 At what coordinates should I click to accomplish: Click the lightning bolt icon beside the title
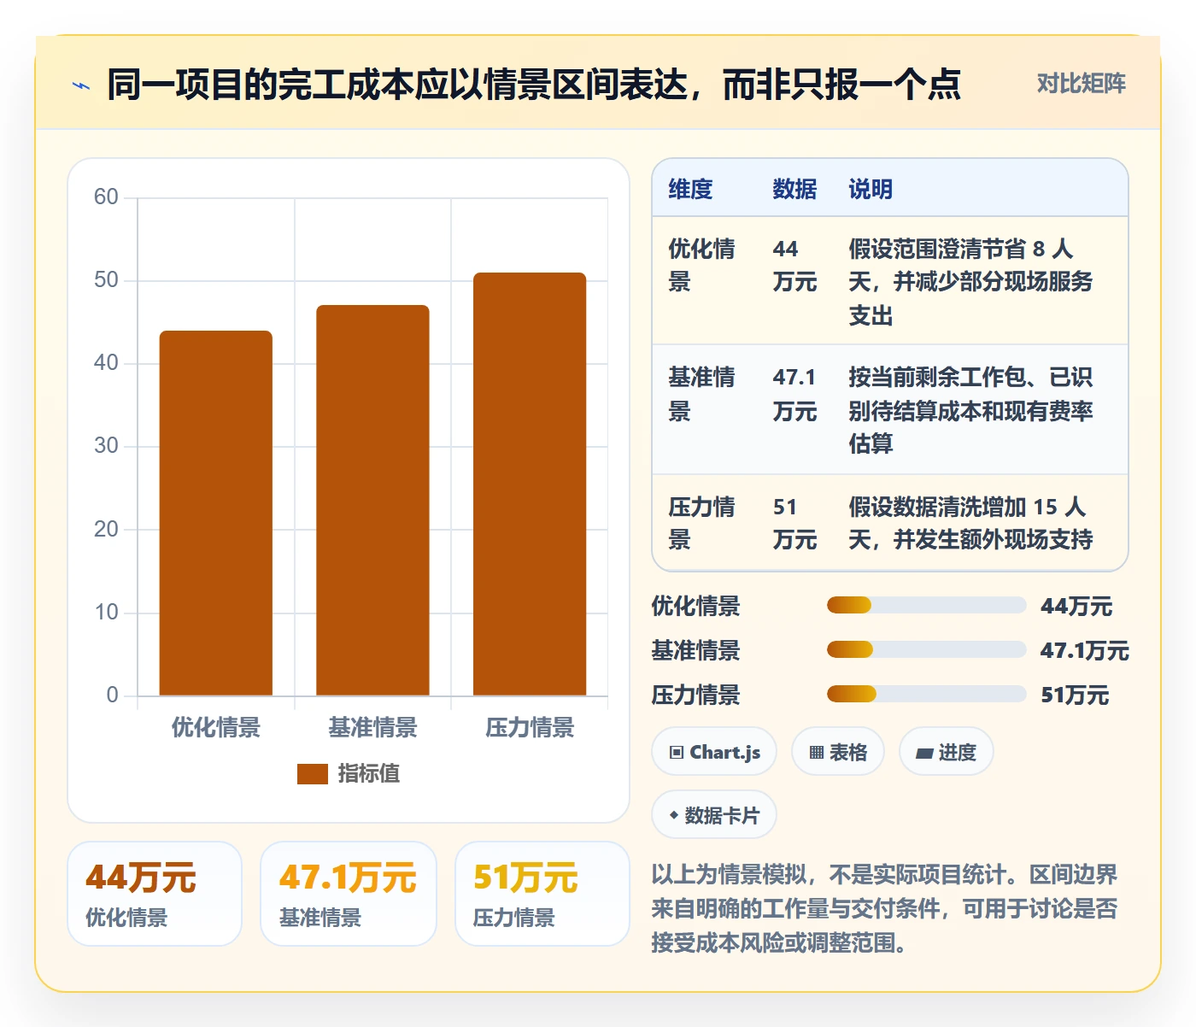(81, 85)
